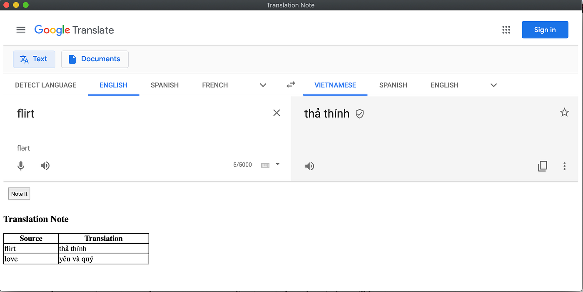Open the main hamburger menu
Screen dimensions: 583x292
[x=21, y=30]
